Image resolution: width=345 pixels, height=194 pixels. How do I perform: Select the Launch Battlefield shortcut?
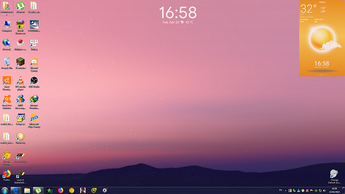20,177
